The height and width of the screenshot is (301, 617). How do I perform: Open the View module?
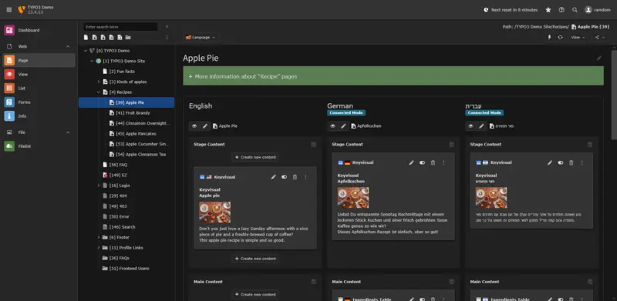click(x=39, y=74)
